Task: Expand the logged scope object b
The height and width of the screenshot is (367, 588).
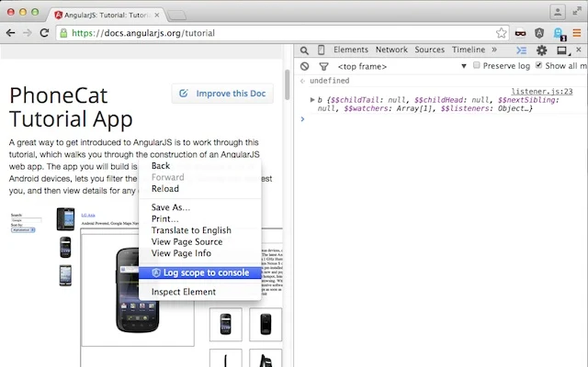Action: tap(312, 100)
